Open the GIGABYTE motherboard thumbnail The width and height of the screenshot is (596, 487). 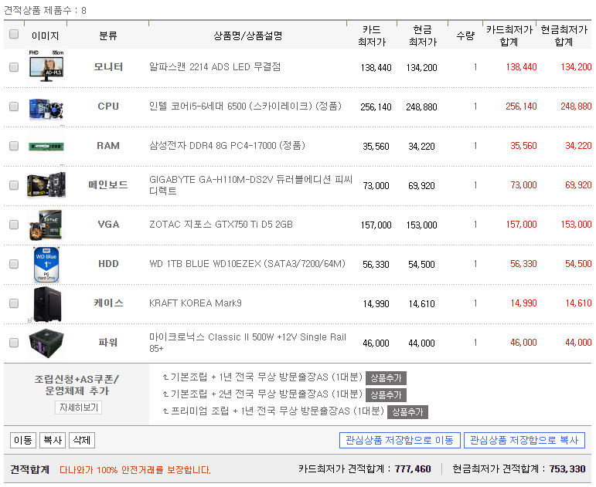pyautogui.click(x=46, y=185)
